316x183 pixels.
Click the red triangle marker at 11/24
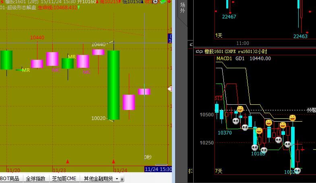[x=114, y=161]
